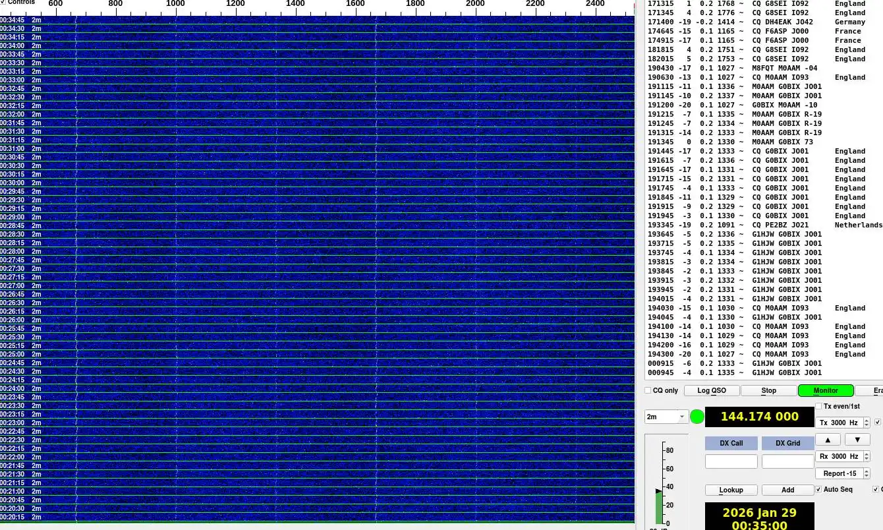
Task: Click the green signal level meter
Action: [x=659, y=501]
